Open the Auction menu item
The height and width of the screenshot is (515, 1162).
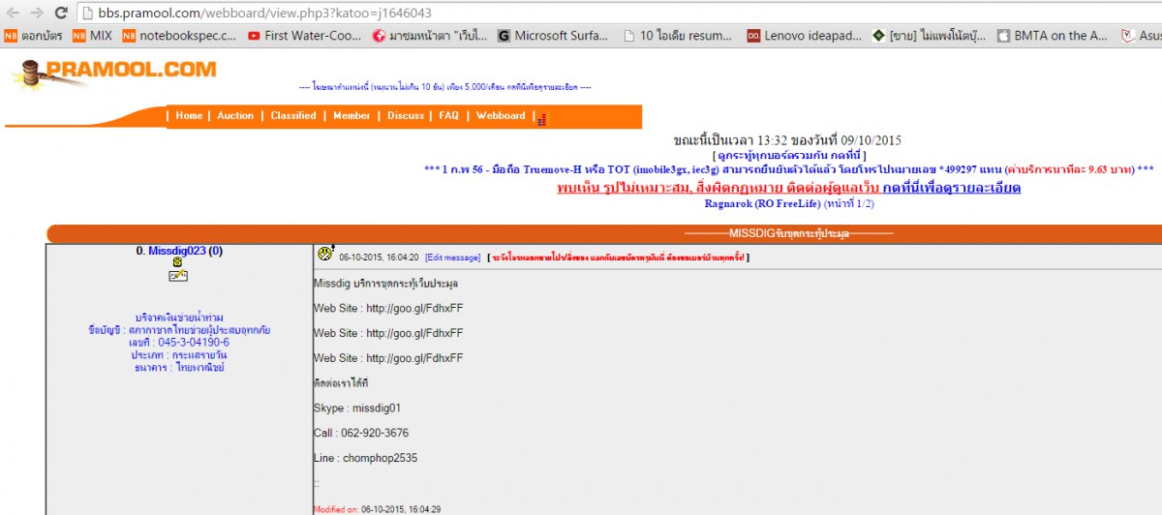coord(235,115)
